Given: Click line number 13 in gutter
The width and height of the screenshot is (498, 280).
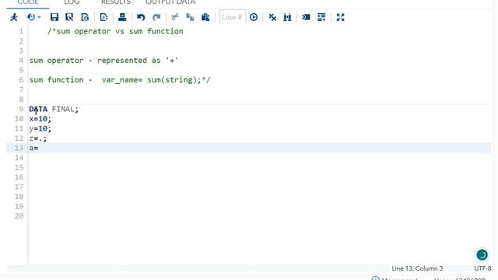Looking at the screenshot, I should pyautogui.click(x=19, y=148).
